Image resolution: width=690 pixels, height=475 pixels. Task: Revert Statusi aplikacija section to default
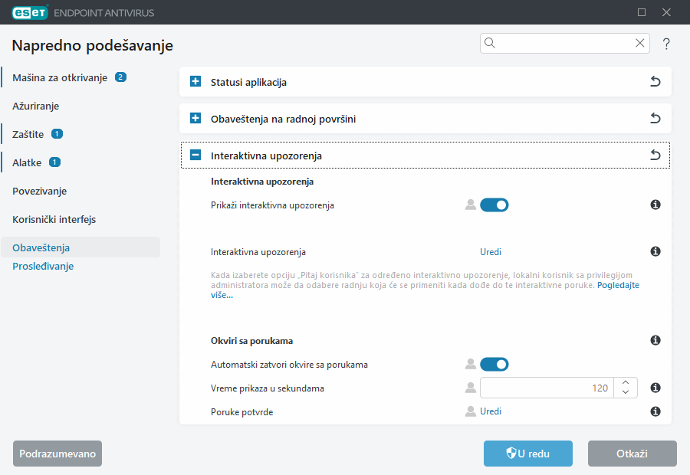(655, 81)
